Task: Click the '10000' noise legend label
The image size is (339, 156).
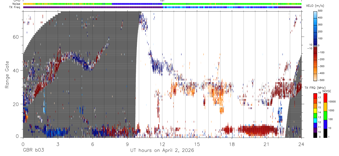Action: tap(332, 102)
